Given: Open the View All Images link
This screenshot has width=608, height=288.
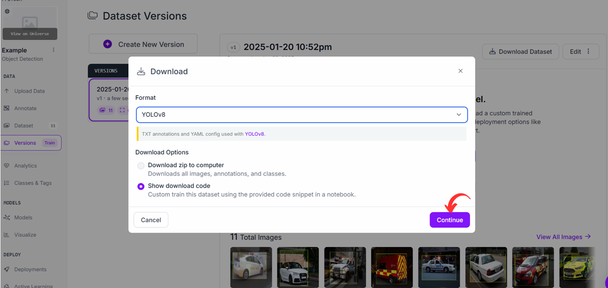Looking at the screenshot, I should click(564, 237).
